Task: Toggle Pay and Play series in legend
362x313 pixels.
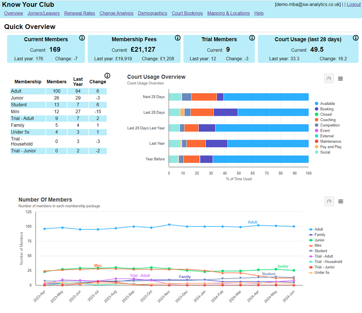Action: 328,147
